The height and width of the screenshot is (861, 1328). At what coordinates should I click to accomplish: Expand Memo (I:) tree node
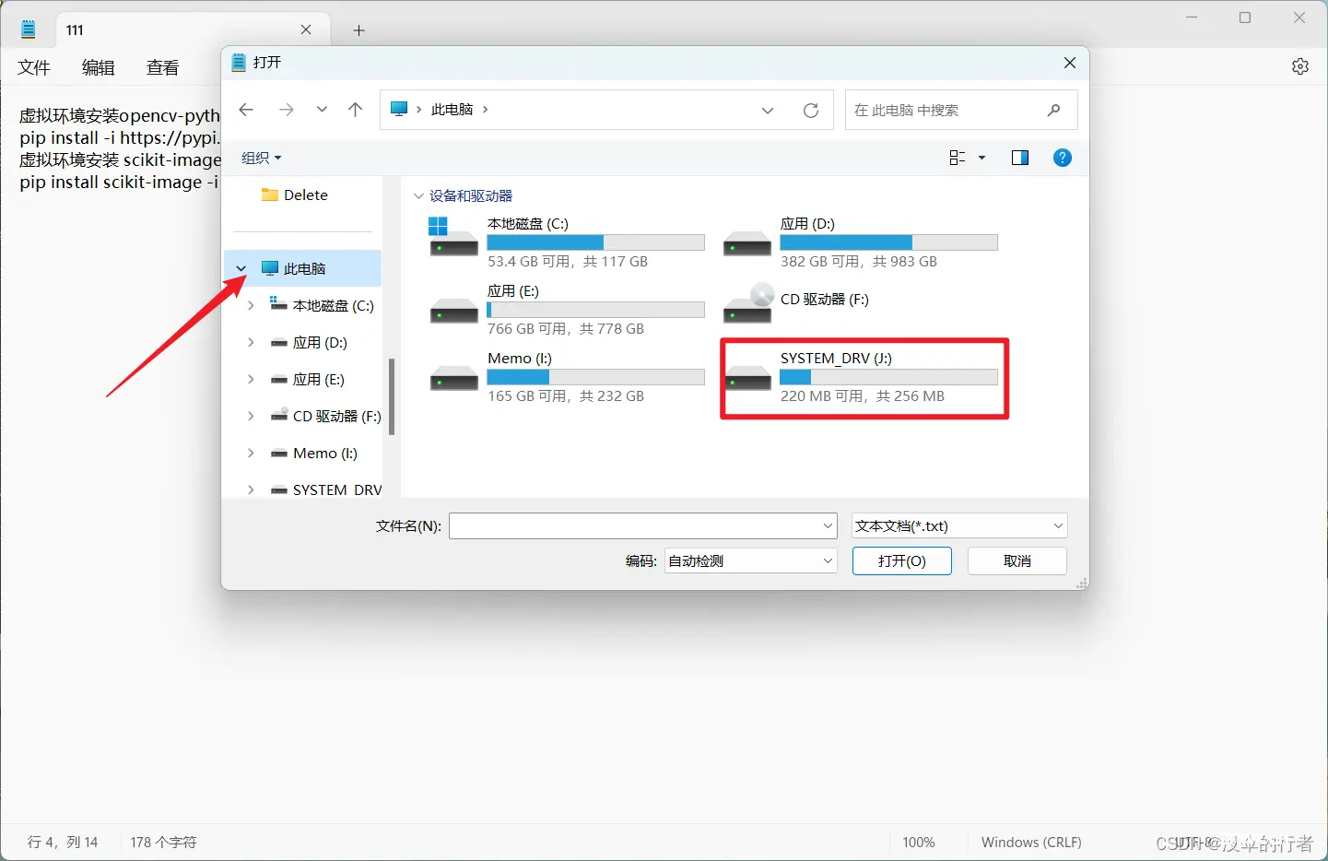(x=251, y=453)
